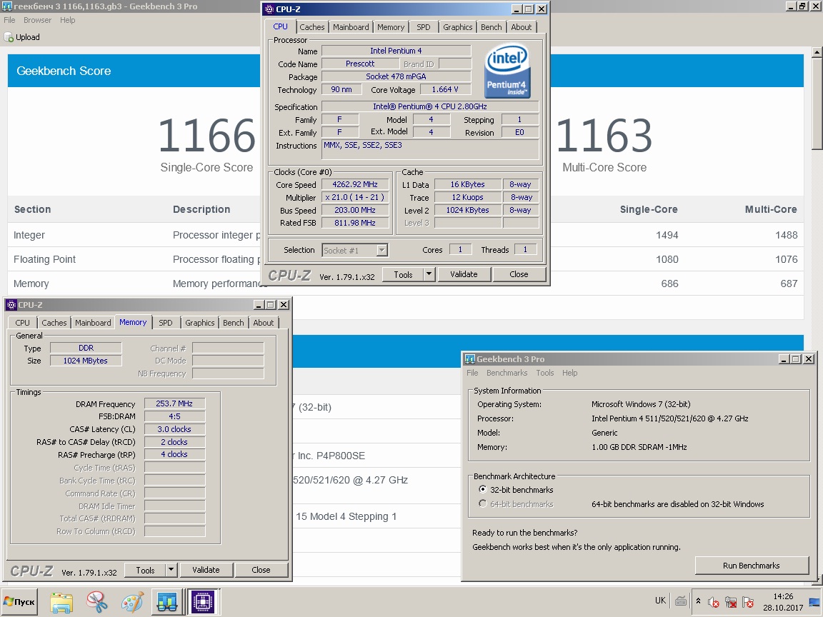
Task: Click the Intel Pentium 4 logo
Action: (x=506, y=72)
